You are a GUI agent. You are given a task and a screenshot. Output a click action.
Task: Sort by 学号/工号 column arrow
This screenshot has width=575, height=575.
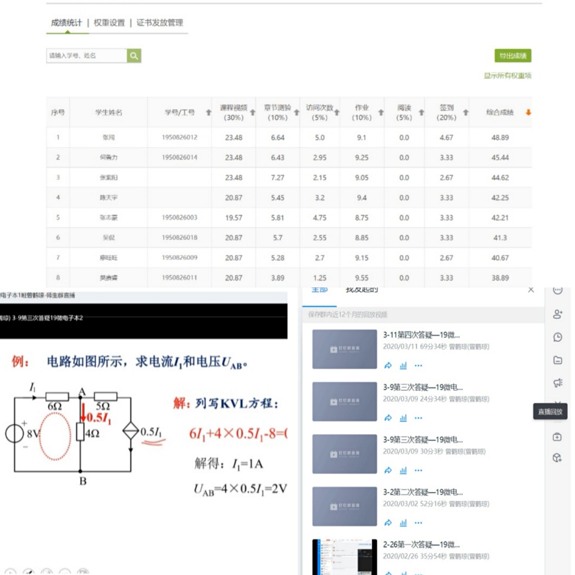208,113
